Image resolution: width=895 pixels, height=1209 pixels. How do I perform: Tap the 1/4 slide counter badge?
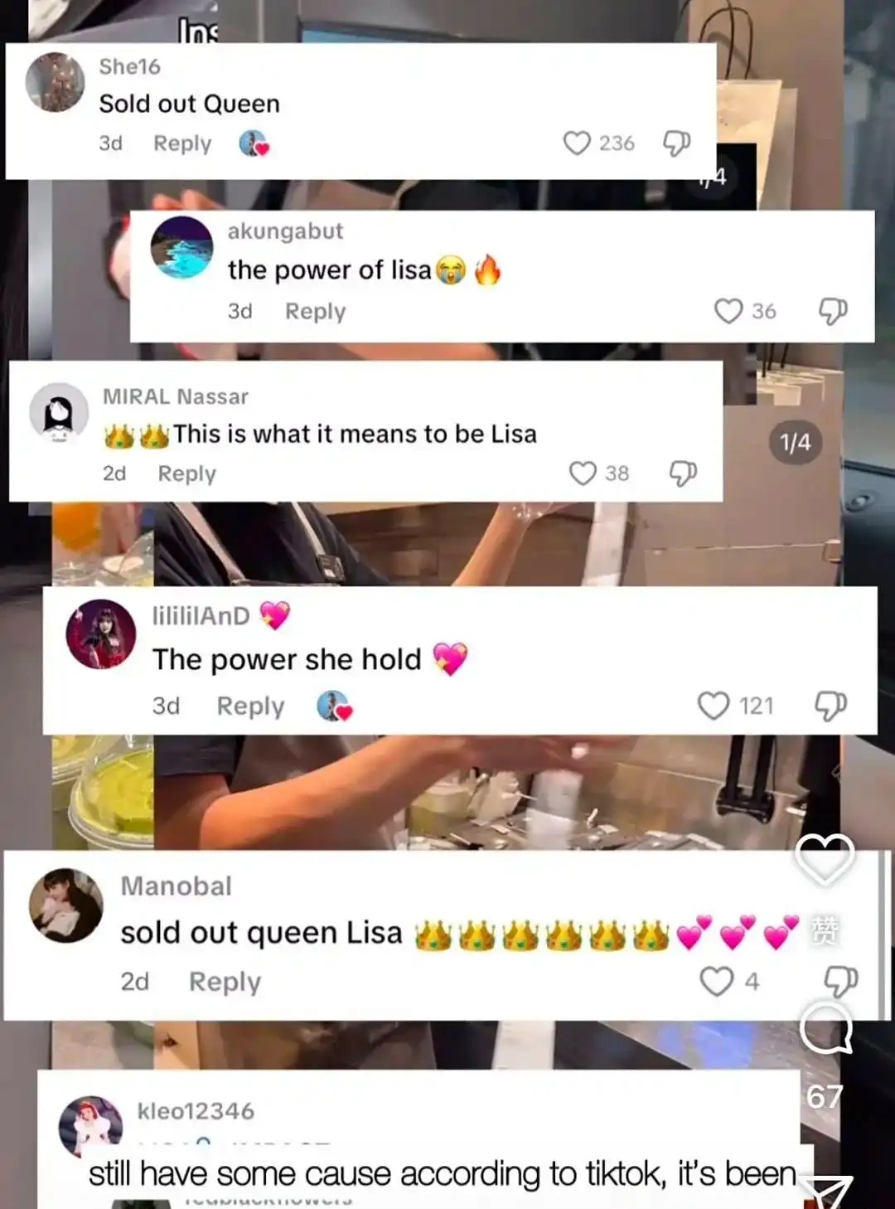point(795,442)
